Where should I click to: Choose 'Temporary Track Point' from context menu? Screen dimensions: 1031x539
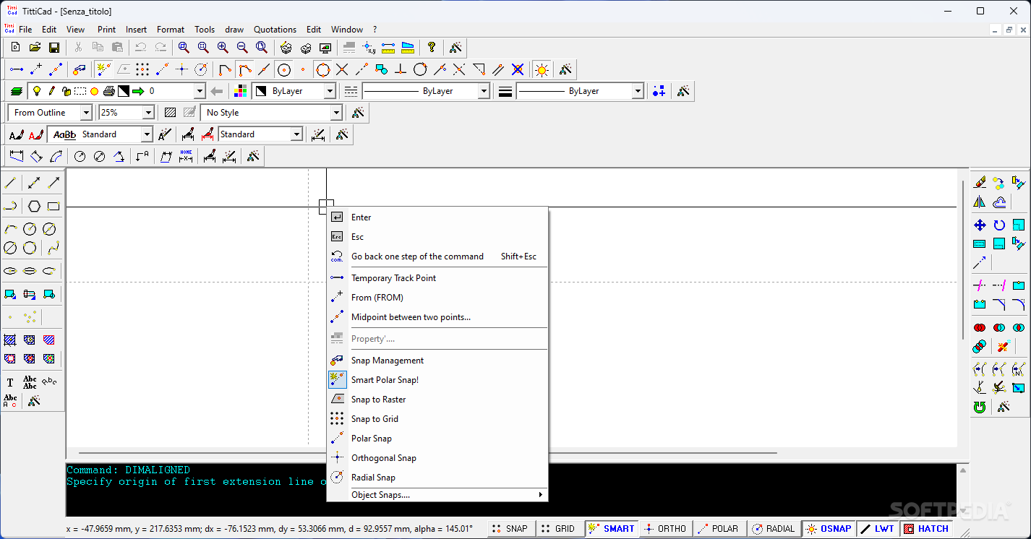click(x=437, y=278)
